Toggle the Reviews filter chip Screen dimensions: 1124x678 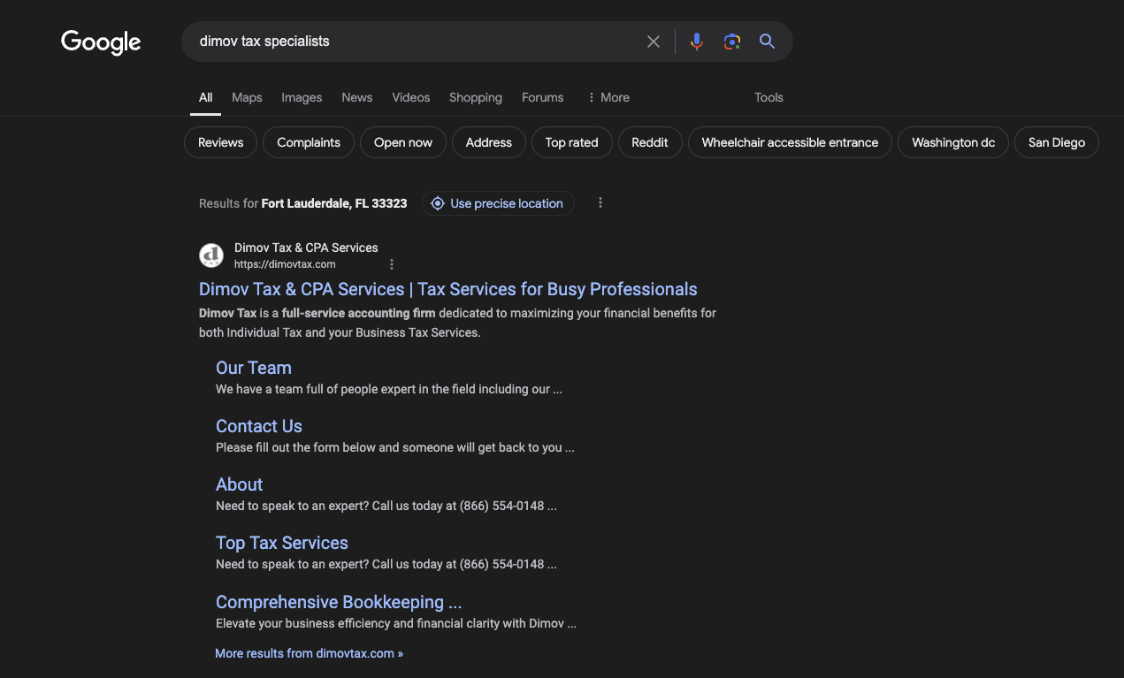click(220, 141)
